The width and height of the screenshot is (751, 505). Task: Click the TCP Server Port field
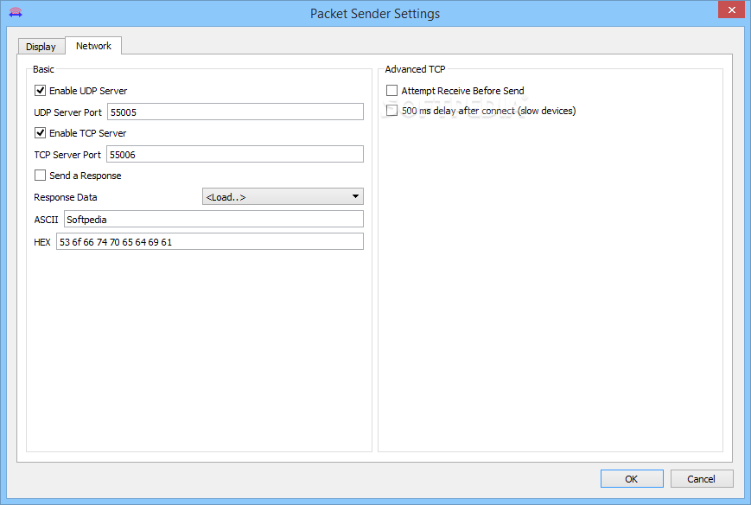[x=235, y=154]
